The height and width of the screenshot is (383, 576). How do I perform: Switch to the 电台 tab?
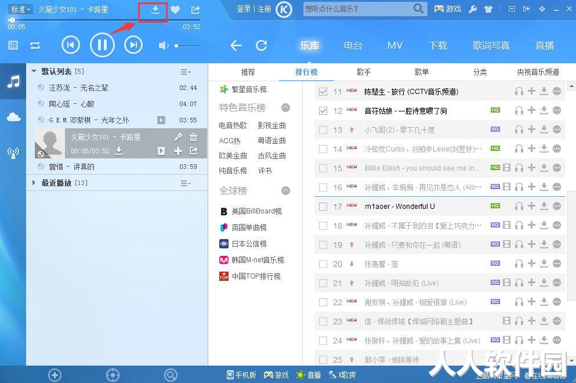[x=353, y=46]
